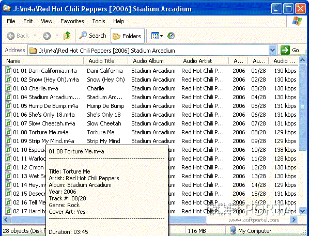The width and height of the screenshot is (309, 236).
Task: Select music icon of the 01 14 Hey file
Action: pyautogui.click(x=8, y=185)
